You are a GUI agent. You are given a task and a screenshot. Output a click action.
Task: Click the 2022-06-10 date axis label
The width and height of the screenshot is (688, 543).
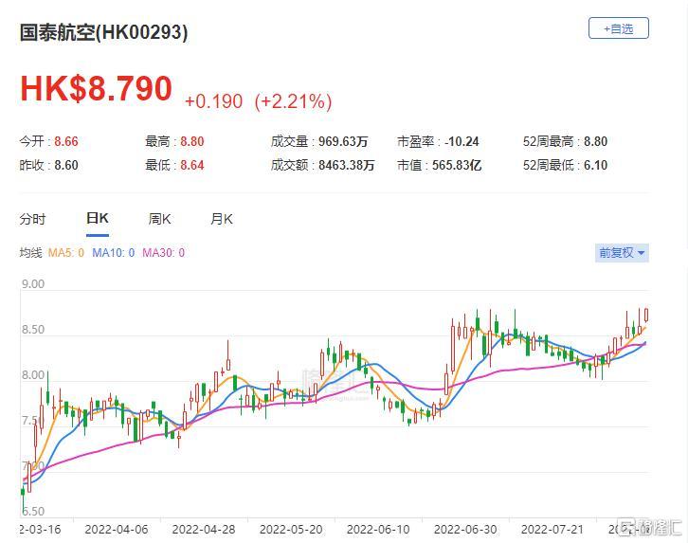(x=378, y=530)
